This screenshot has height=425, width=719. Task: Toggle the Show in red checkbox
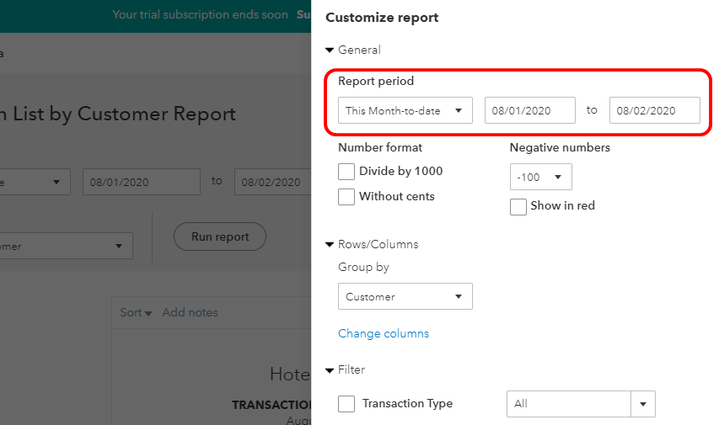point(518,206)
